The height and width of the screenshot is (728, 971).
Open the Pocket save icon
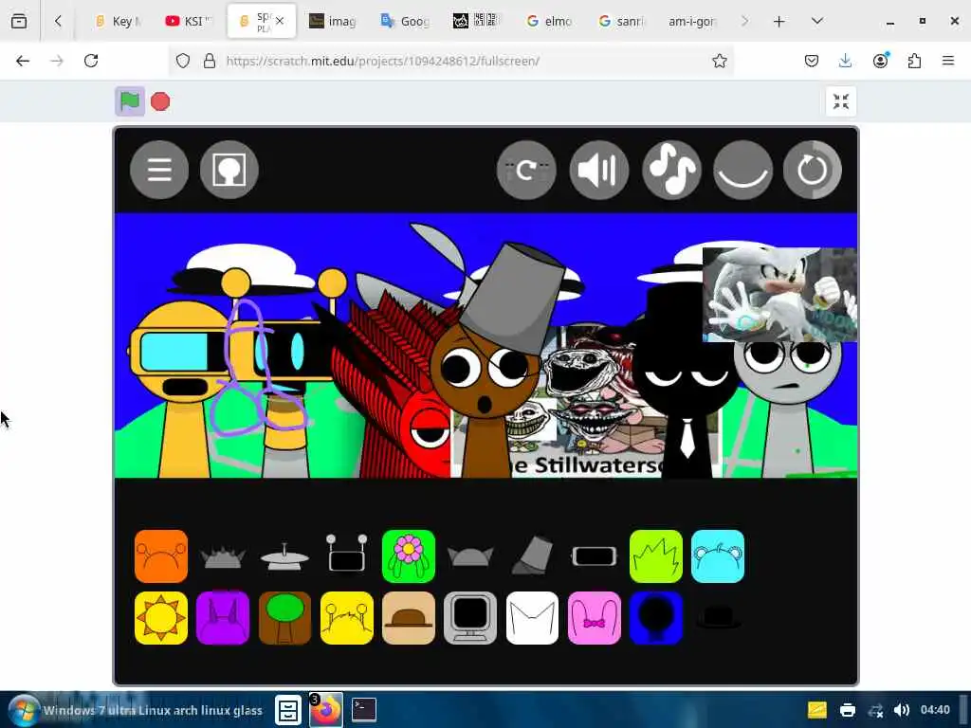tap(812, 61)
